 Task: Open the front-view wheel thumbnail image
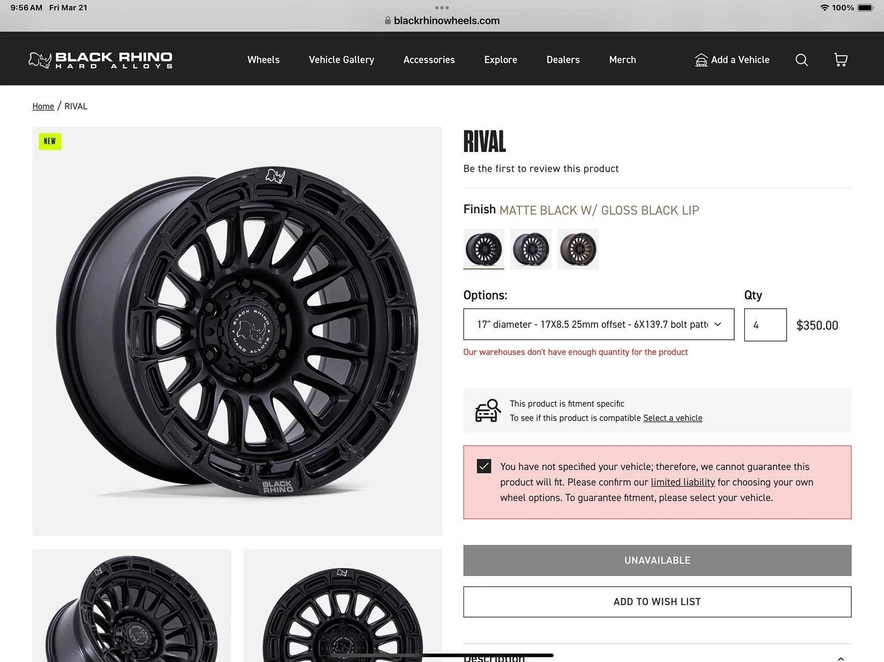coord(343,606)
